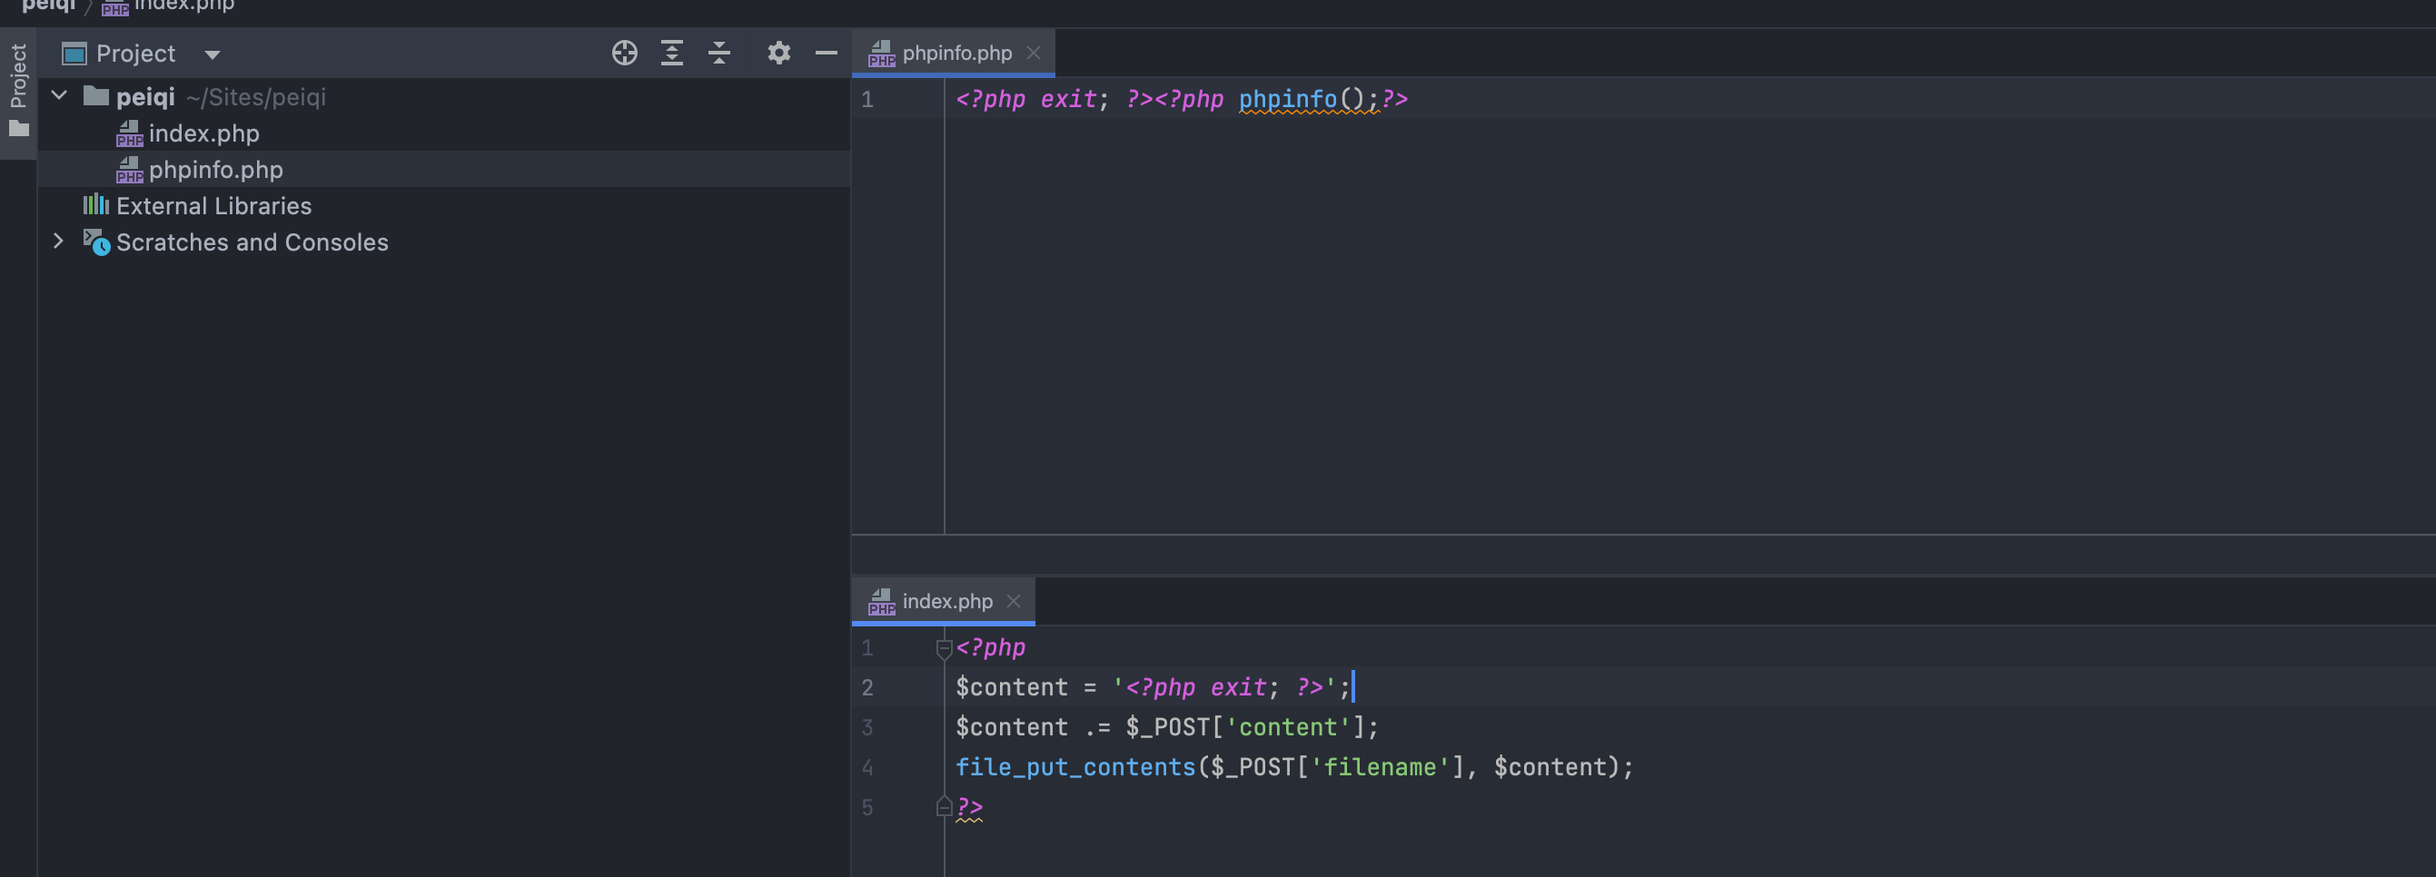Click the External Libraries bar-chart icon
The image size is (2436, 877).
[95, 205]
